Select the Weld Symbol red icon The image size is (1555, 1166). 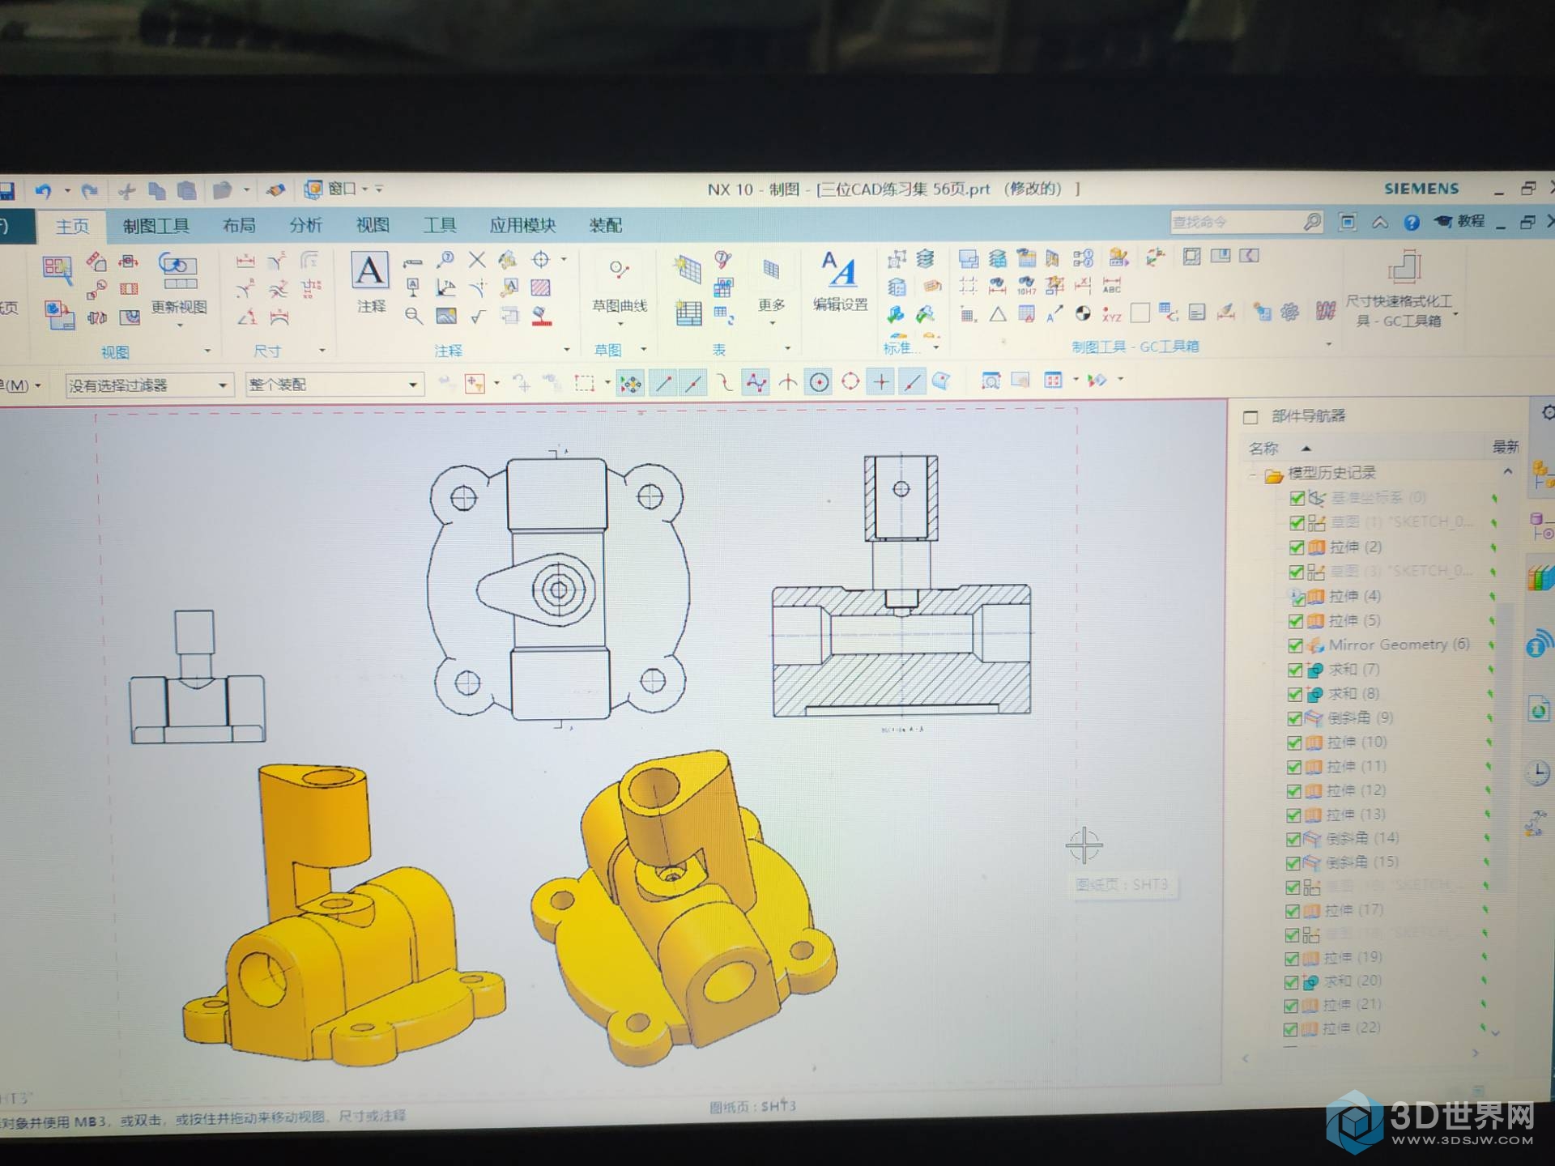point(541,316)
